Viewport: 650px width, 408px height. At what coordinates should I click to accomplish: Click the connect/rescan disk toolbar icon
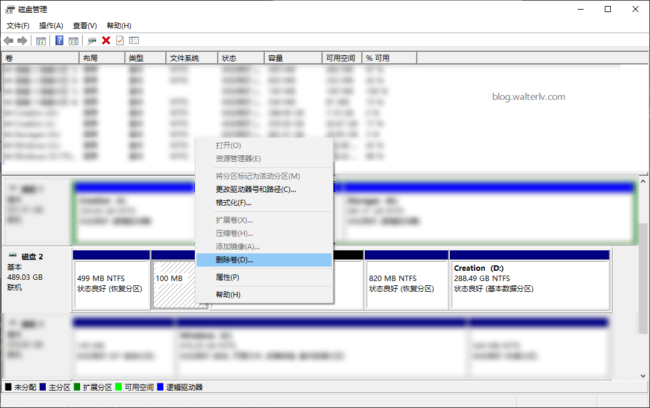92,40
